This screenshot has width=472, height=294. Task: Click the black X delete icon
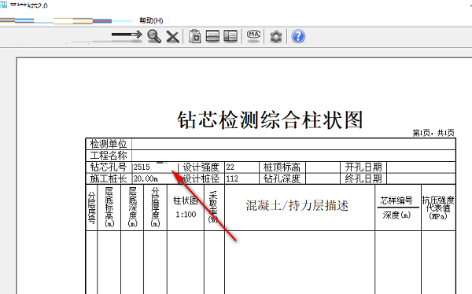[173, 37]
